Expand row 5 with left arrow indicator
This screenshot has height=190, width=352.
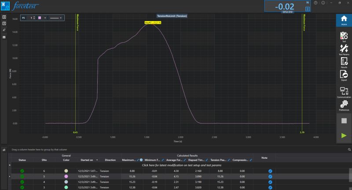tap(9, 176)
